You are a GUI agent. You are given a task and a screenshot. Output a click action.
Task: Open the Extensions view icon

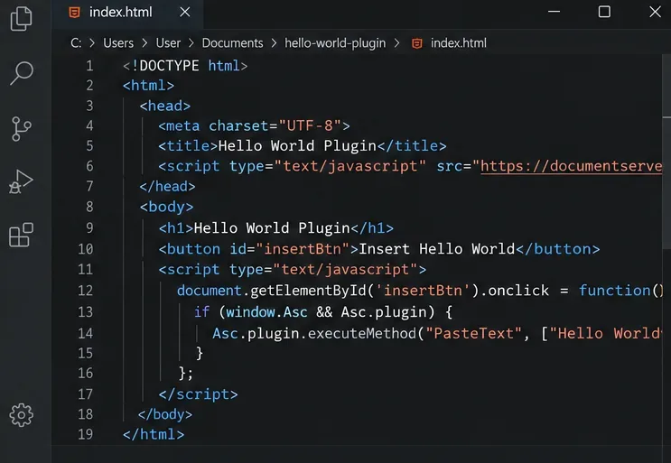coord(21,235)
